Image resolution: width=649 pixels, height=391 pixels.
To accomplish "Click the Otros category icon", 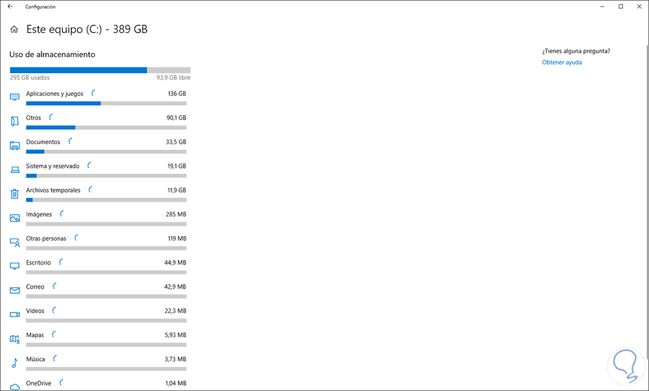I will (15, 121).
